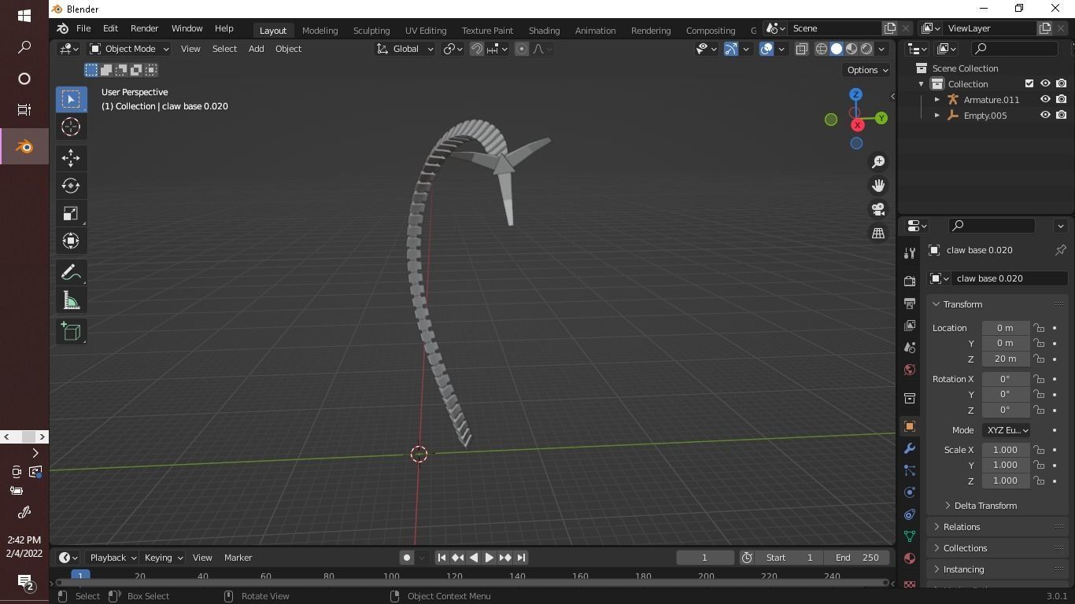
Task: Open the Object Data properties tab
Action: 910,536
